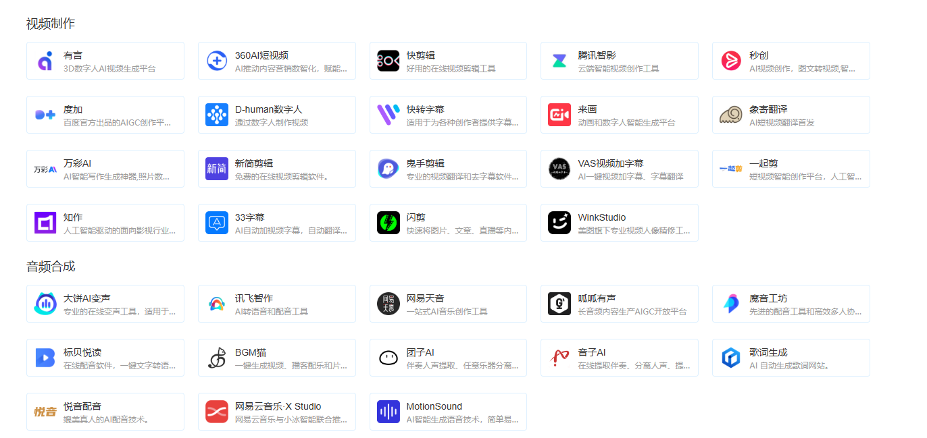Open the 一起剪 thumbnail logo

(x=730, y=169)
